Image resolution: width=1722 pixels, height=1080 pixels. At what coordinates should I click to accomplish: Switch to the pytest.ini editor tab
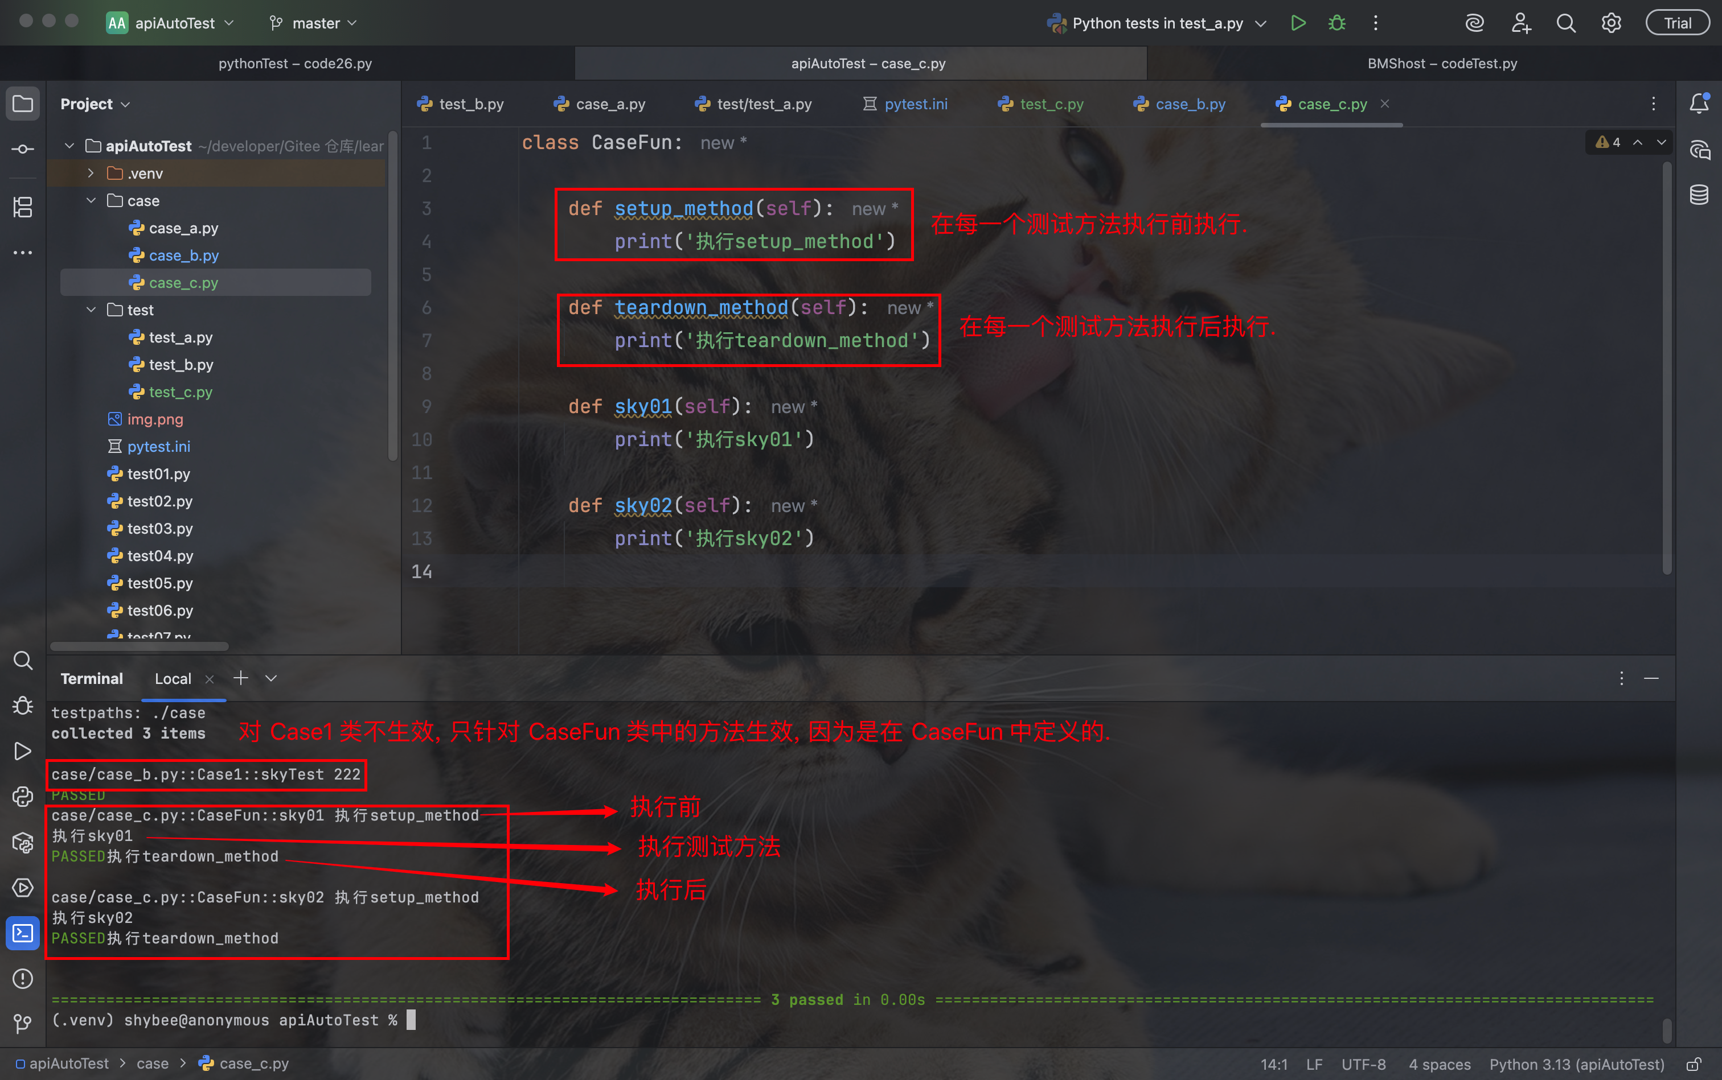click(x=905, y=104)
